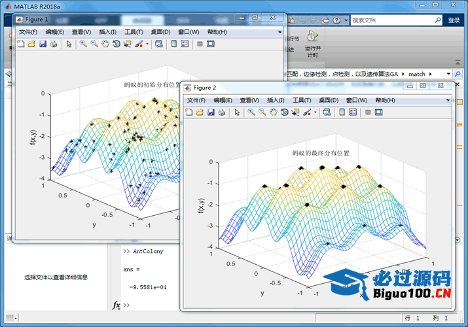Open 窗口(W) menu in Figure 2
The image size is (468, 327).
tap(356, 100)
